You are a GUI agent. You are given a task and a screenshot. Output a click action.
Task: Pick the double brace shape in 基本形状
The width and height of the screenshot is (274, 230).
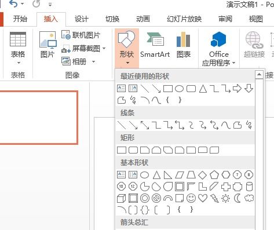click(145, 210)
